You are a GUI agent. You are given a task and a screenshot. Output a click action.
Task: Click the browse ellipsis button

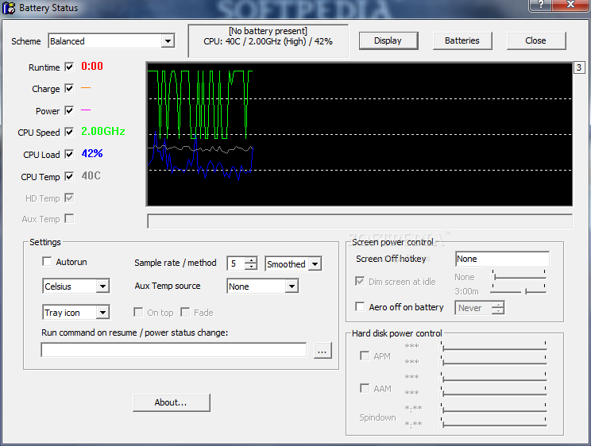pos(323,351)
